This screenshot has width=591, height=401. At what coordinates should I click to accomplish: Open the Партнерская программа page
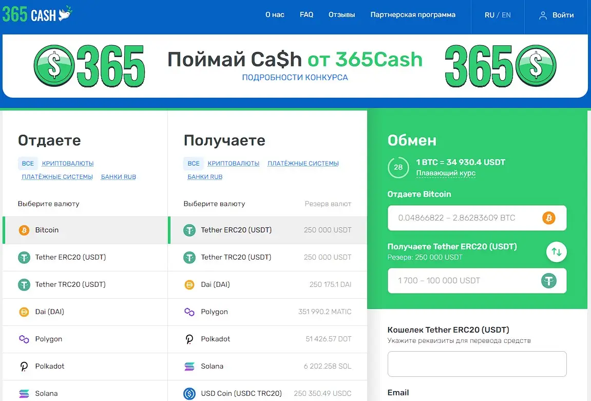point(413,15)
